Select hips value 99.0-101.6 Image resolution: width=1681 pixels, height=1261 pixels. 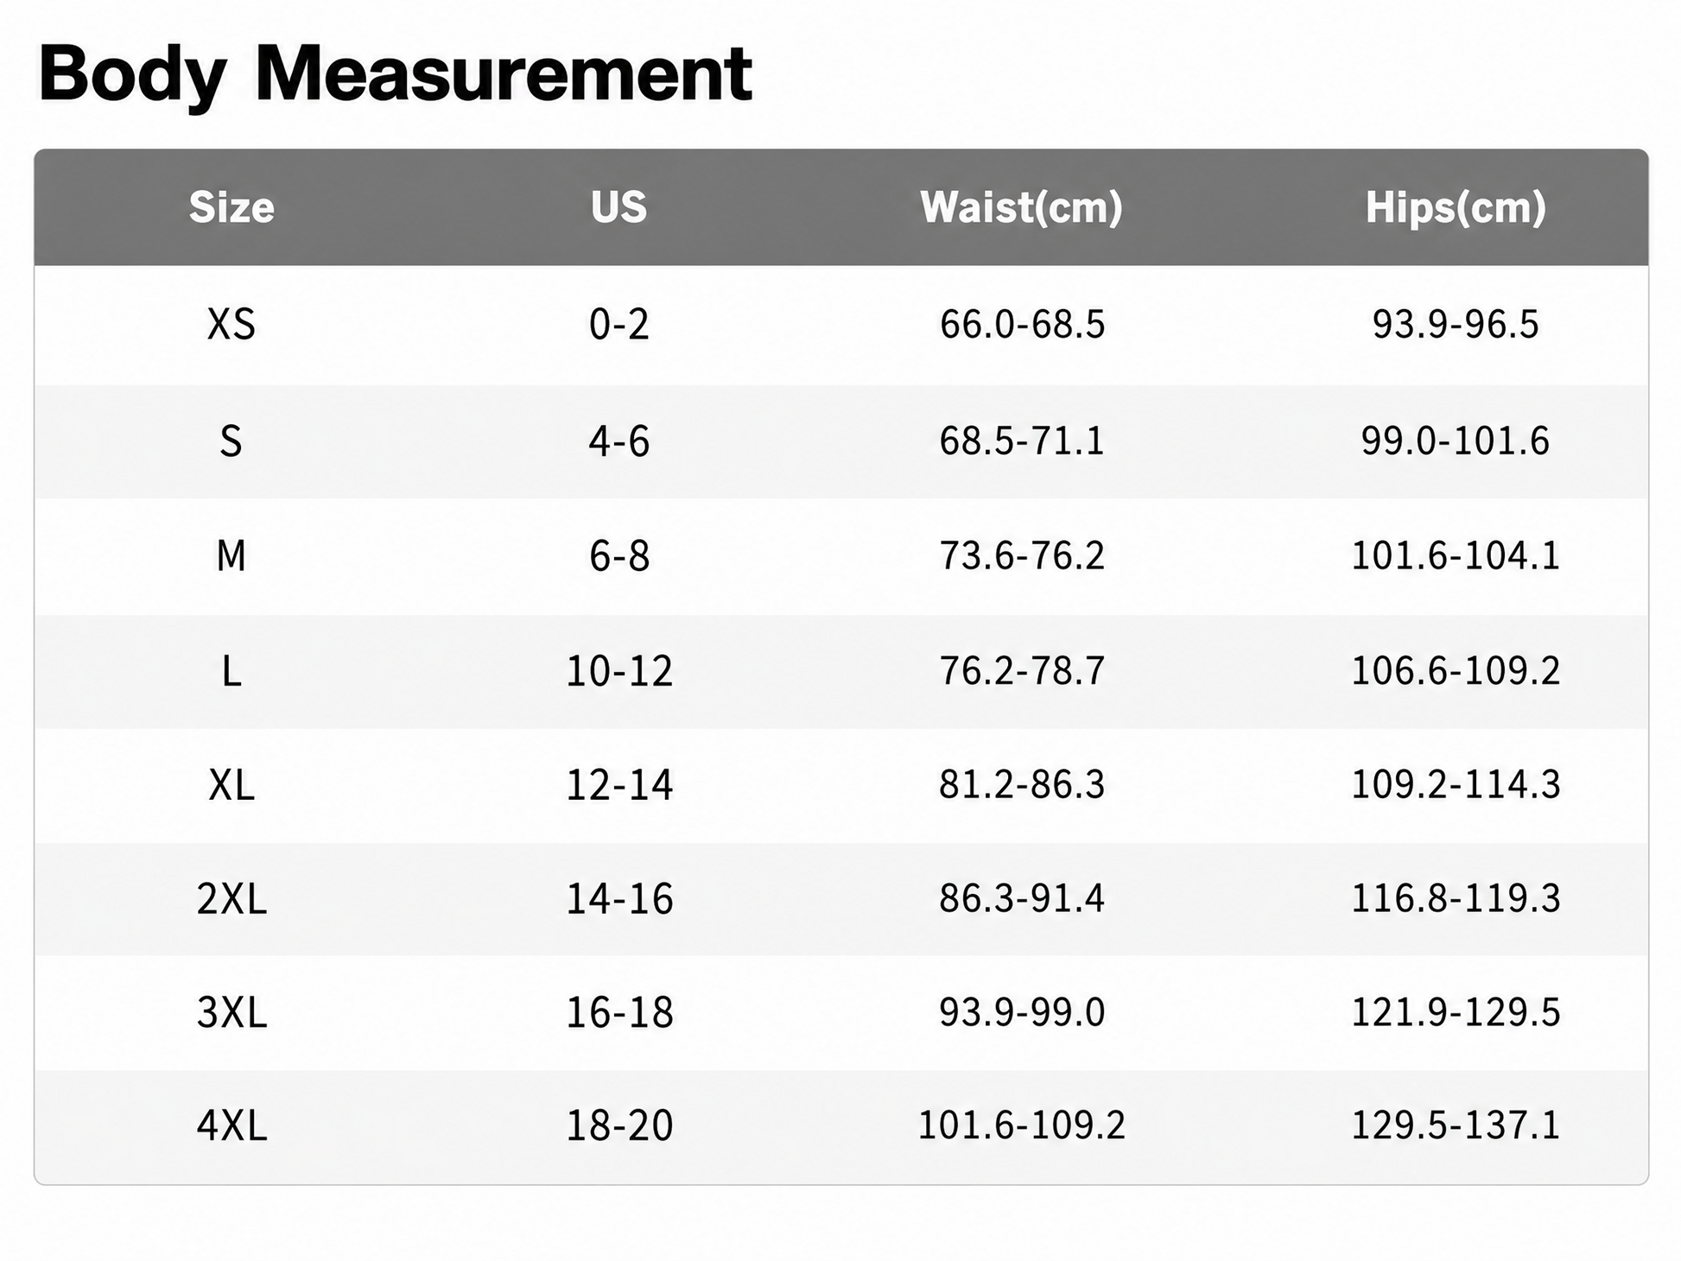pos(1456,441)
